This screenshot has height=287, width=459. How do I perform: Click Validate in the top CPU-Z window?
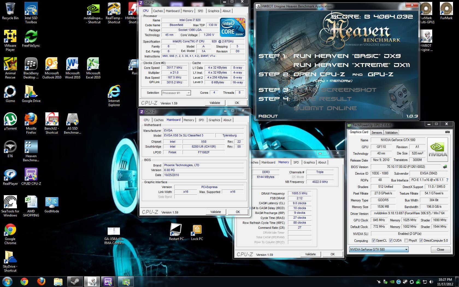215,103
